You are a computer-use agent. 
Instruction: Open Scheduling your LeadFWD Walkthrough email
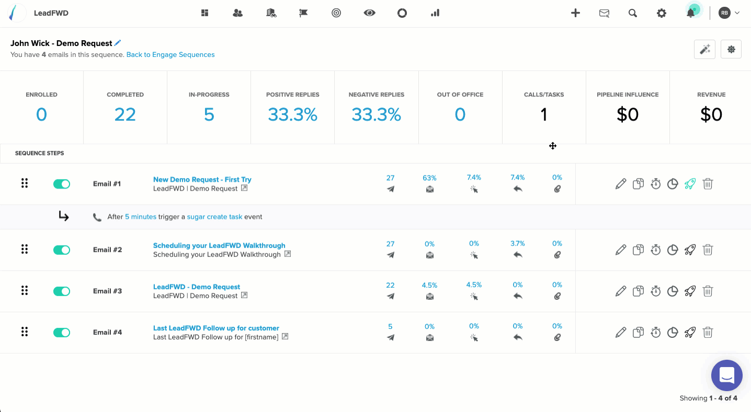coord(219,245)
